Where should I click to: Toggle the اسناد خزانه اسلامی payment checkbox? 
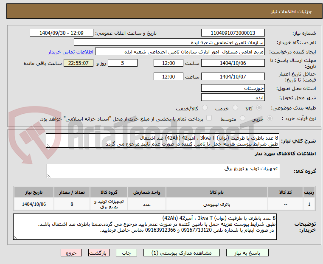point(209,118)
